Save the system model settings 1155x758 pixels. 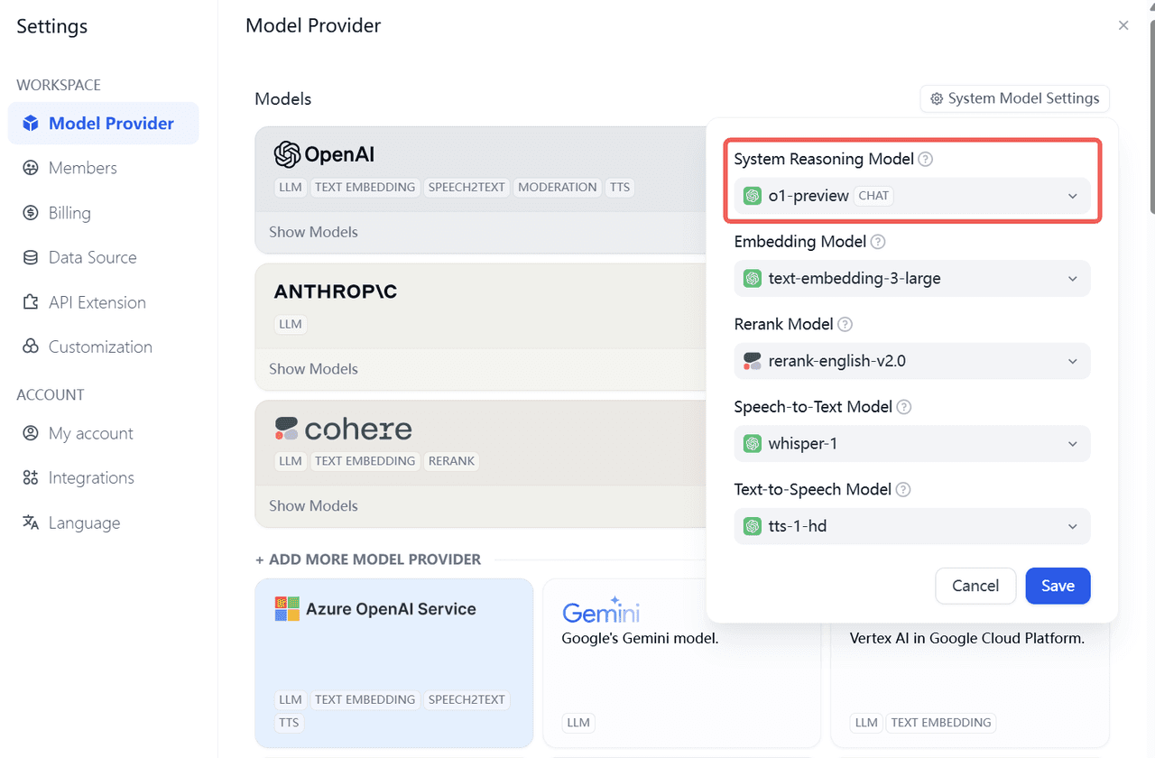coord(1058,586)
